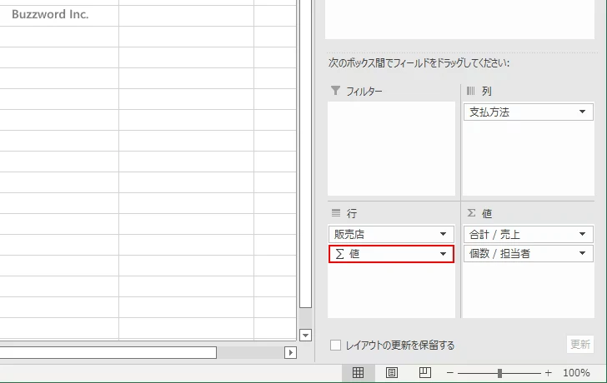Switch to Normal view in status bar
The width and height of the screenshot is (607, 383).
358,373
